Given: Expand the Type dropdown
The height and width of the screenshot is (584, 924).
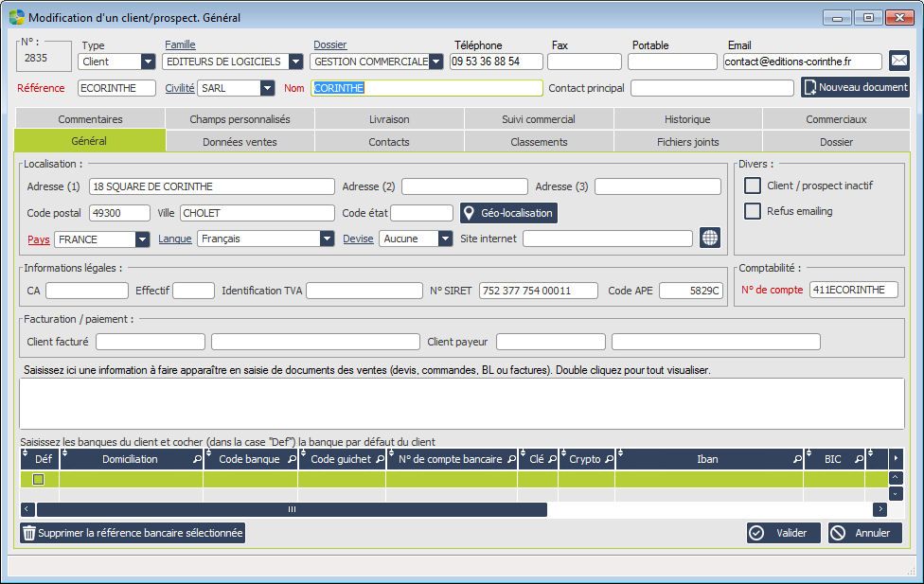Looking at the screenshot, I should pyautogui.click(x=148, y=62).
